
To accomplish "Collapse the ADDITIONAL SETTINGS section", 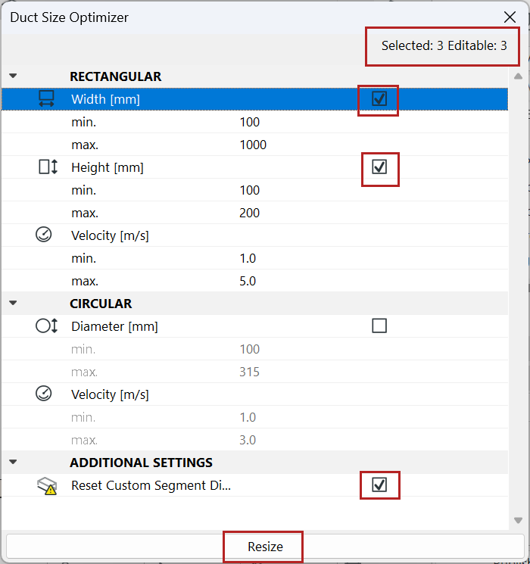I will pyautogui.click(x=13, y=463).
